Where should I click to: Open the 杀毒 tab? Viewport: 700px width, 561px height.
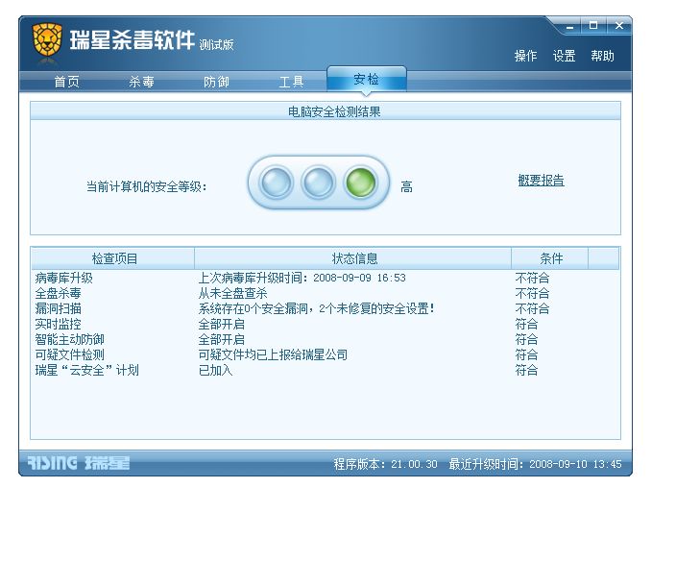pos(141,82)
